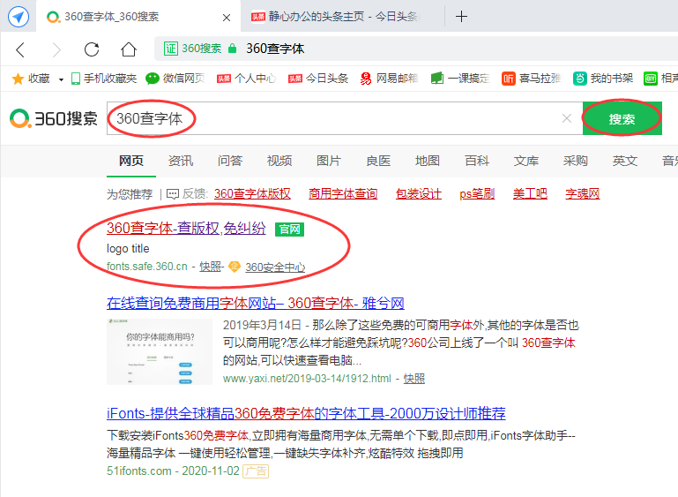Select the 地图 search tab

[428, 161]
